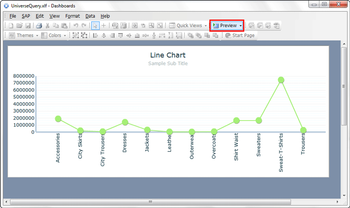Expand the Themes dropdown
Viewport: 350px width, 208px height.
[x=24, y=35]
